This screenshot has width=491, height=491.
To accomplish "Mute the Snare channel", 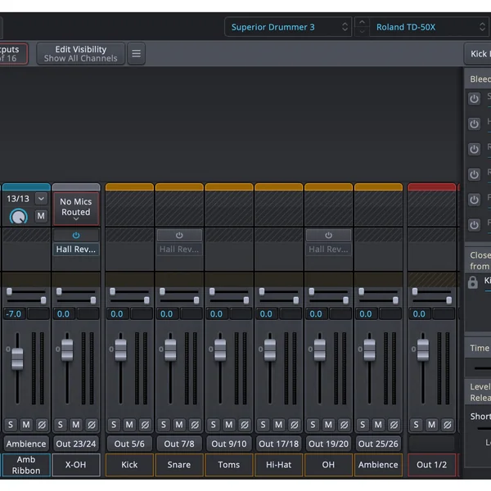I will (x=179, y=425).
